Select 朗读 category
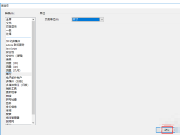Screen dimensions: 180x135 9,96
